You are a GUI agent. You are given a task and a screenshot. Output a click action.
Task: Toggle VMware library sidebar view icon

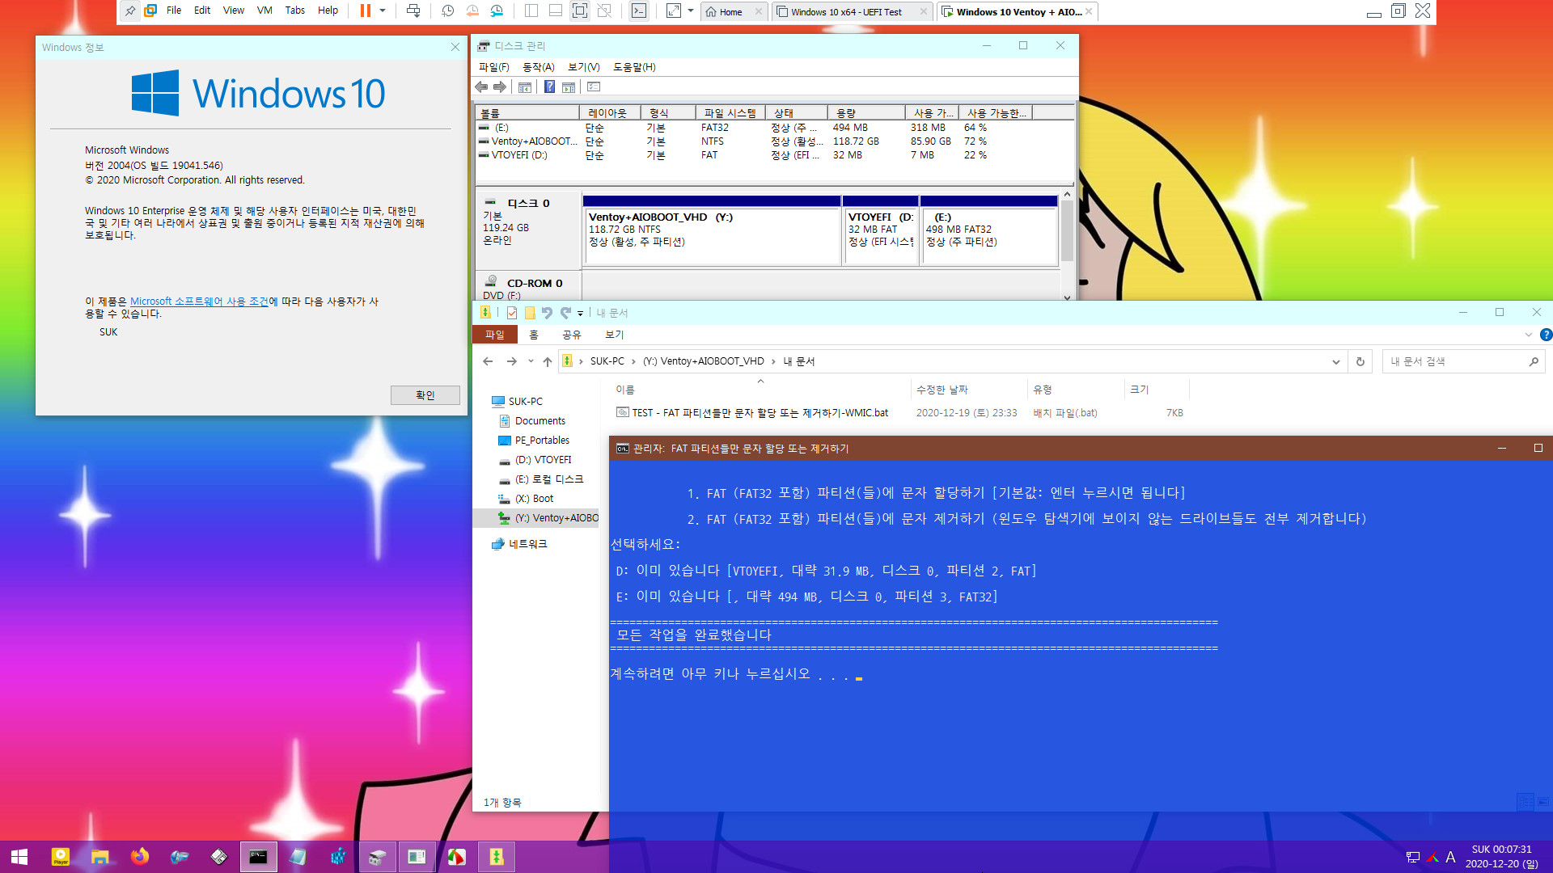[531, 11]
